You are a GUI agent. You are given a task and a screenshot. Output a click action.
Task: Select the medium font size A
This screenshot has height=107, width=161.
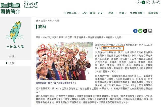pyautogui.click(x=143, y=2)
